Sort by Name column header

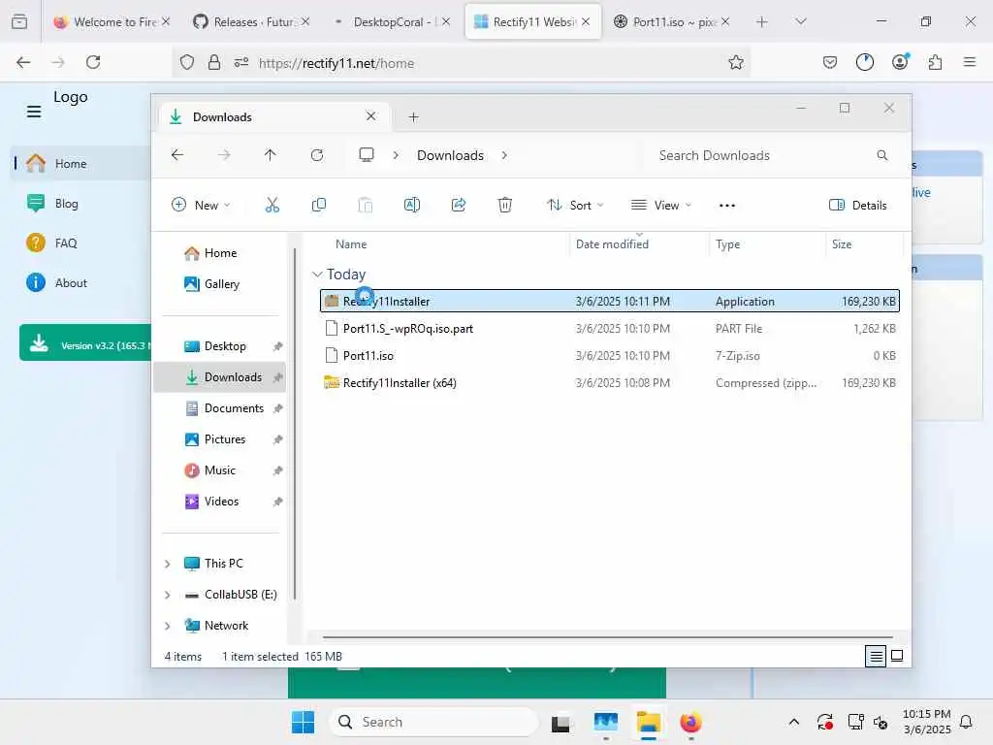click(x=351, y=243)
